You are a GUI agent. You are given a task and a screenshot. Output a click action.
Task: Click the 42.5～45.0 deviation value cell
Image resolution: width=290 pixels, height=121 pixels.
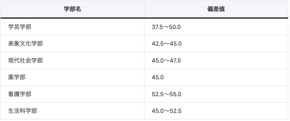point(166,44)
